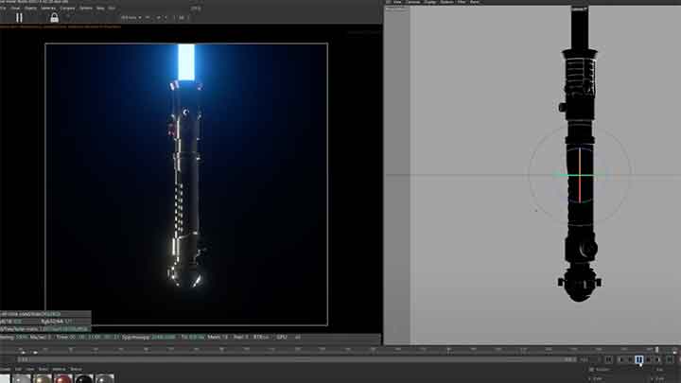
Task: Step to the next frame button
Action: (x=649, y=359)
